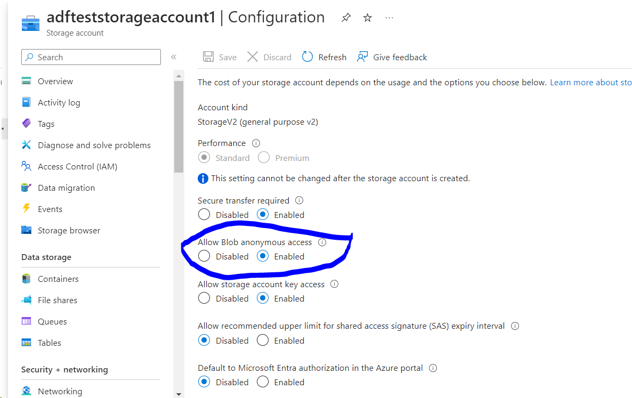
Task: Enable Default to Microsoft Entra authorization
Action: pyautogui.click(x=263, y=381)
